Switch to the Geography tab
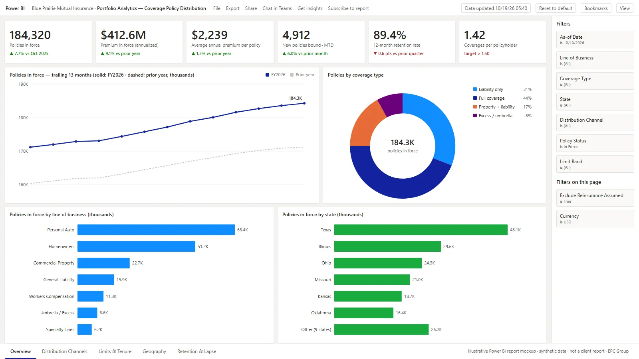Screen dimensions: 639x359 tap(154, 351)
